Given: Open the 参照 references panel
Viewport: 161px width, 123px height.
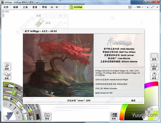Looking at the screenshot, I should [x=154, y=76].
